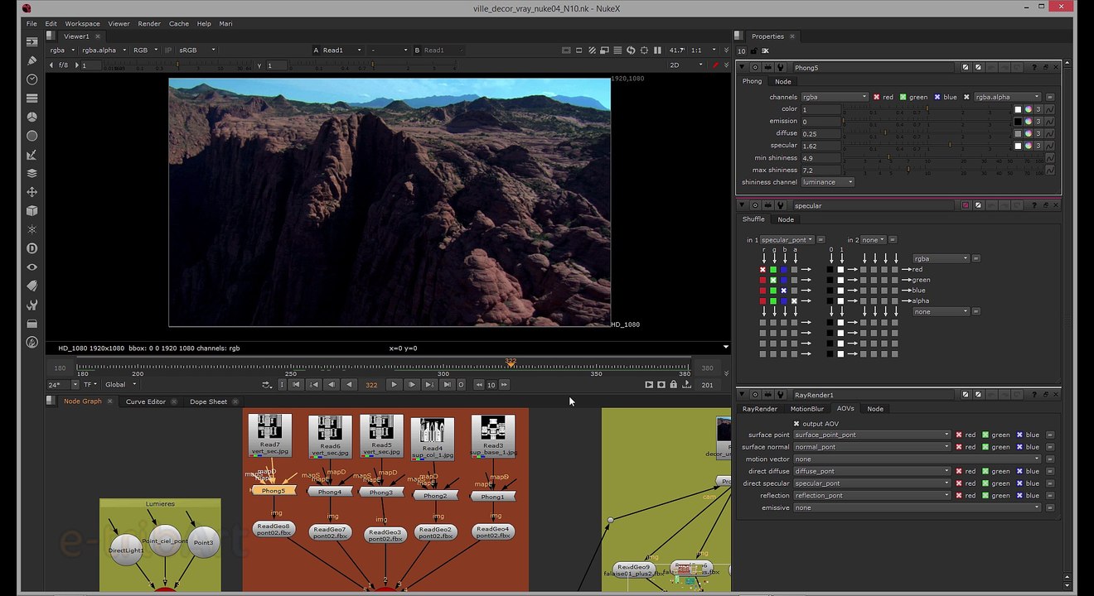This screenshot has height=596, width=1094.
Task: Open the Channel nodes toolbar icon
Action: 31,99
